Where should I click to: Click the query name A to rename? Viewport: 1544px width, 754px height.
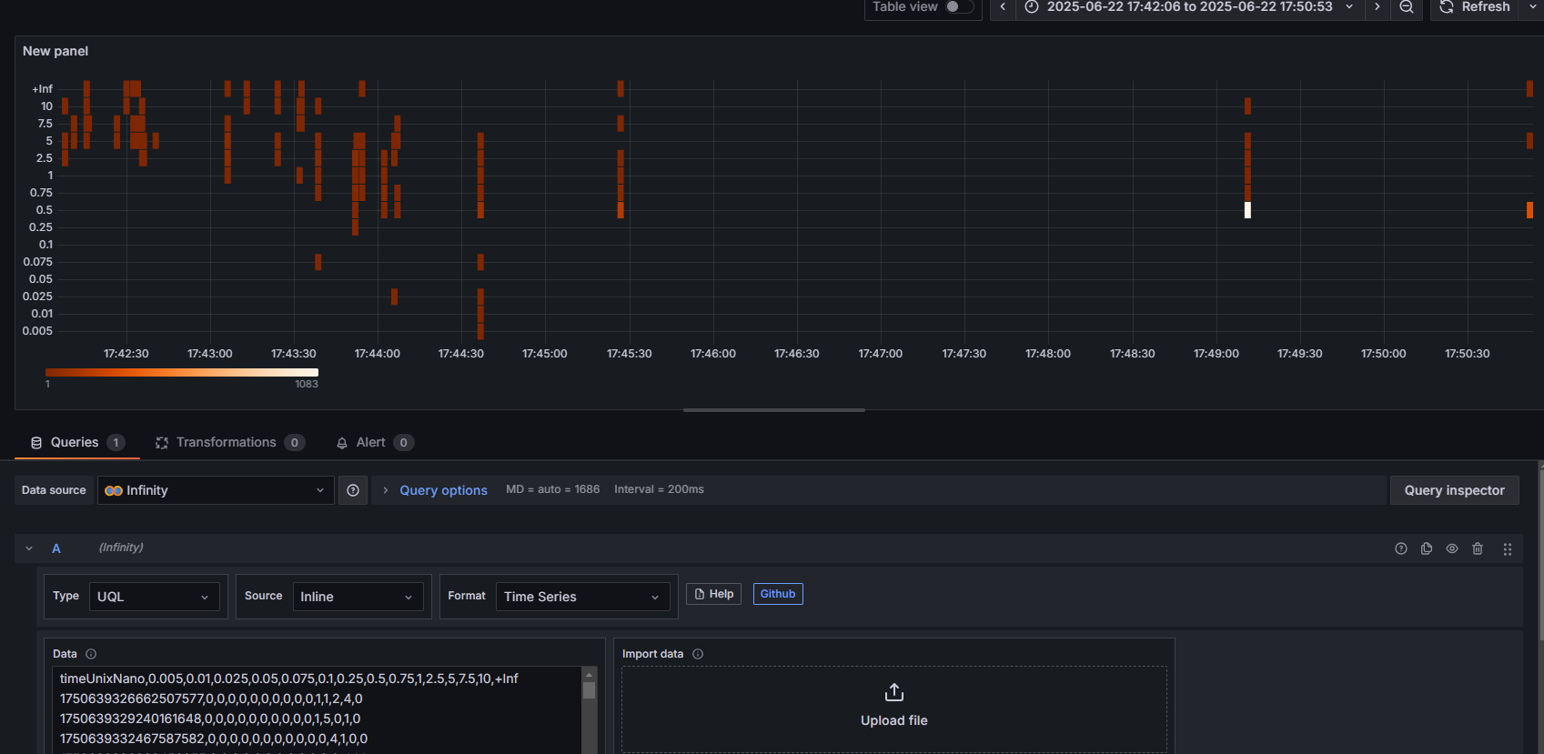click(x=56, y=548)
